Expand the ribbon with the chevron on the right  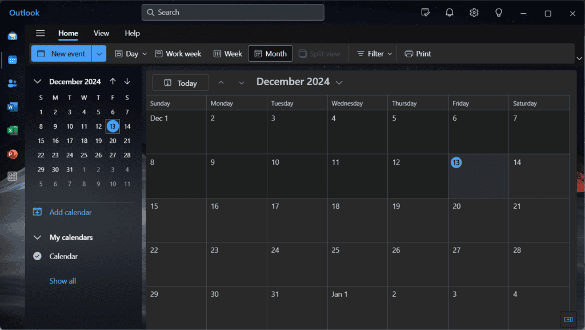[579, 58]
